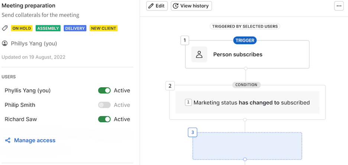Click the Edit button
The height and width of the screenshot is (165, 348).
[157, 6]
